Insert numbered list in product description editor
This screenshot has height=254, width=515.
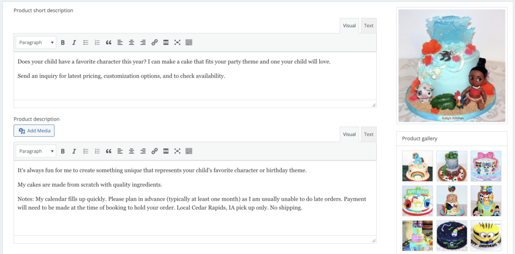97,151
